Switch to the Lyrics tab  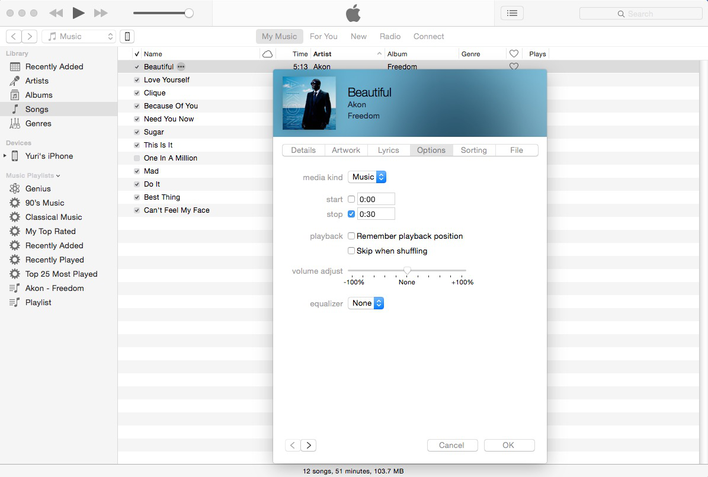388,150
